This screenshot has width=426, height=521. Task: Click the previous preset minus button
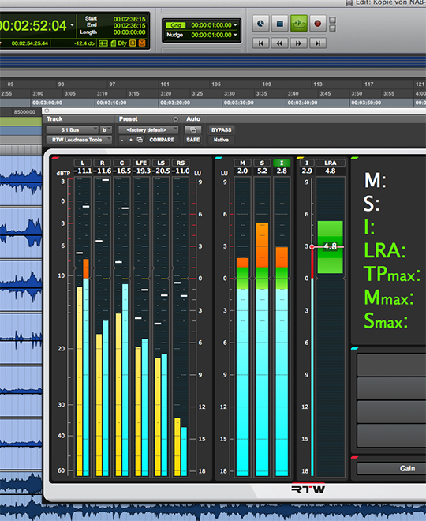(x=121, y=140)
